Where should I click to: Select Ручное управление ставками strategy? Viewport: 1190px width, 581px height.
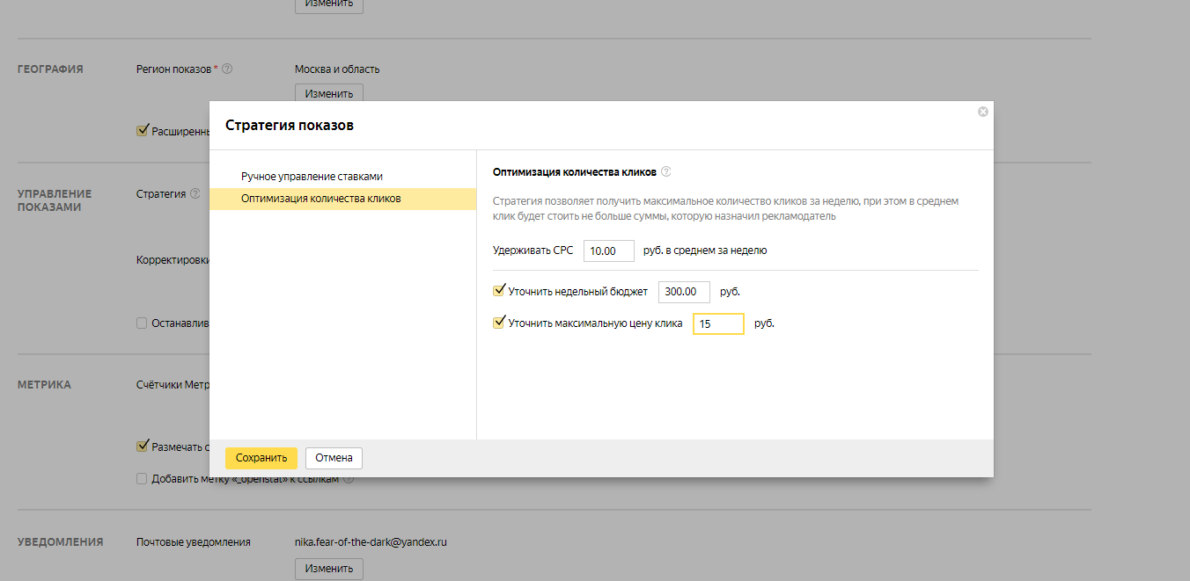pyautogui.click(x=312, y=176)
